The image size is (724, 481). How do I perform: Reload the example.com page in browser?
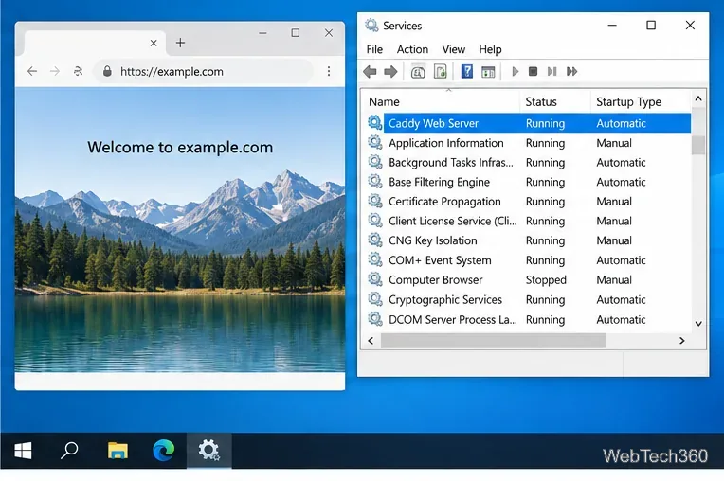coord(78,71)
